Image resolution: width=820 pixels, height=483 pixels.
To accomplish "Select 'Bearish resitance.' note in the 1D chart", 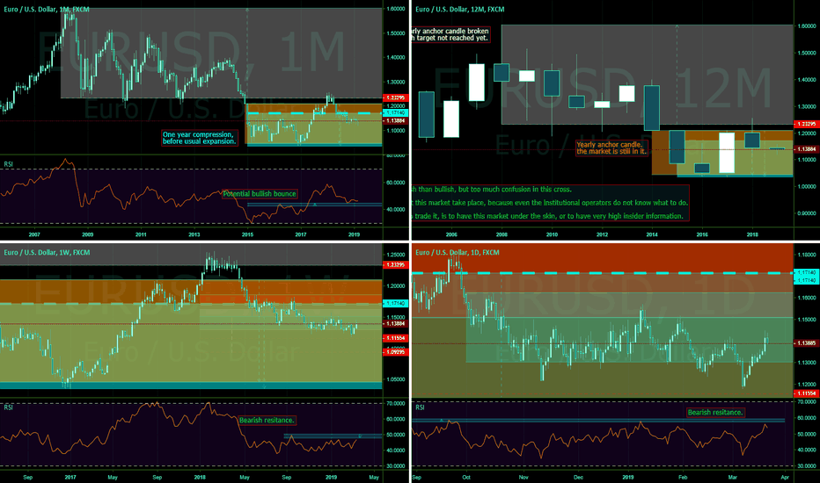I will 715,413.
